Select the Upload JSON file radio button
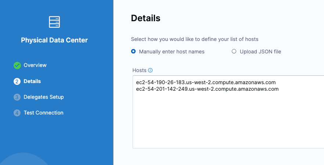Viewport: 324px width, 165px height. [x=234, y=52]
